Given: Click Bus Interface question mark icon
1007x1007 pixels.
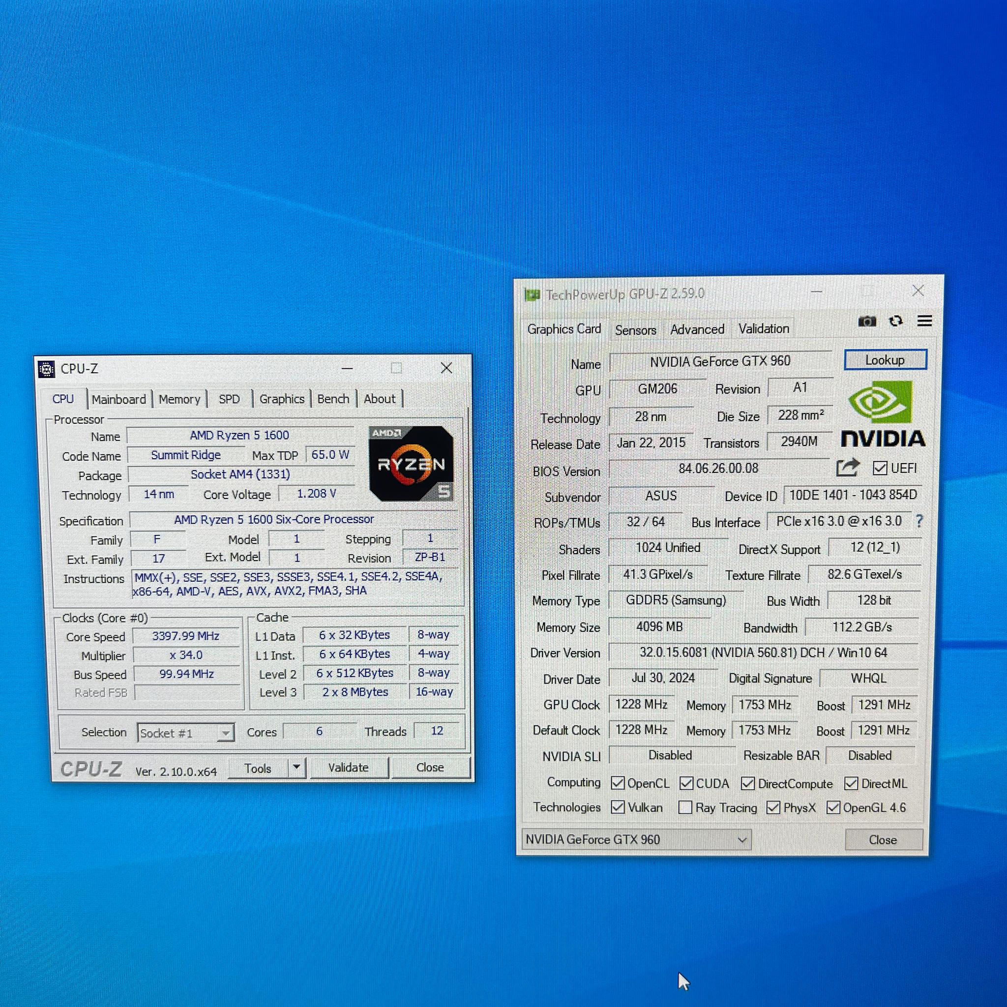Looking at the screenshot, I should coord(919,521).
